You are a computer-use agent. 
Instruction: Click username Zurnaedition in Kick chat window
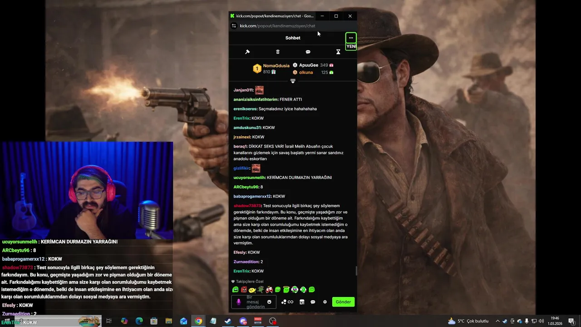click(x=246, y=262)
